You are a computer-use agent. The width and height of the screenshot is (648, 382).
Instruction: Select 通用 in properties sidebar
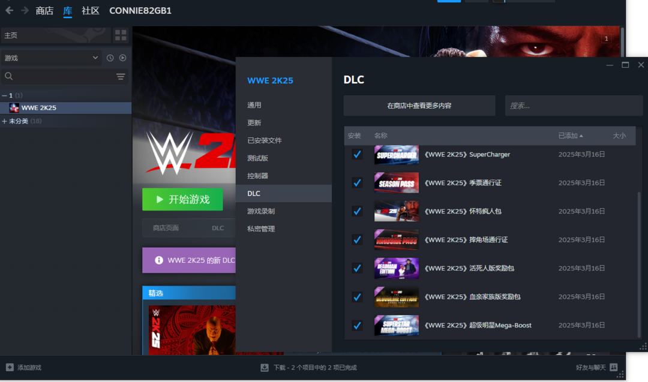click(x=283, y=105)
